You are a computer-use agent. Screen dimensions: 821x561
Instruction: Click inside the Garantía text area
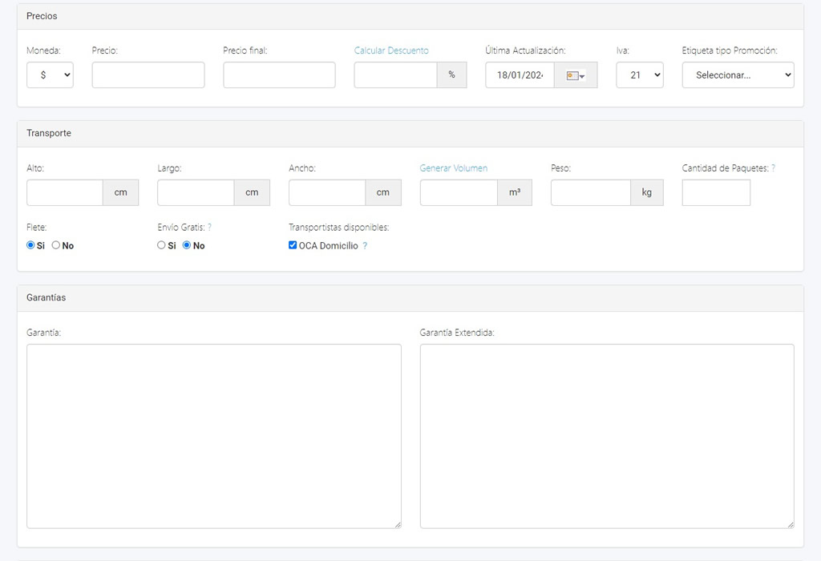pyautogui.click(x=213, y=436)
